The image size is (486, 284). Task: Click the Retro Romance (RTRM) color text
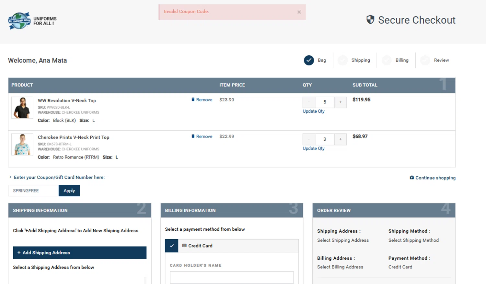(x=76, y=157)
